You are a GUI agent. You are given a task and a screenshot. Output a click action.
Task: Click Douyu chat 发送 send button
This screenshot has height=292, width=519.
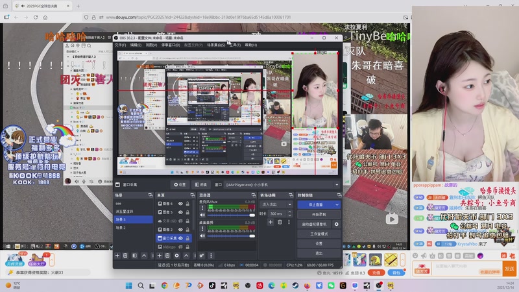[x=509, y=269]
